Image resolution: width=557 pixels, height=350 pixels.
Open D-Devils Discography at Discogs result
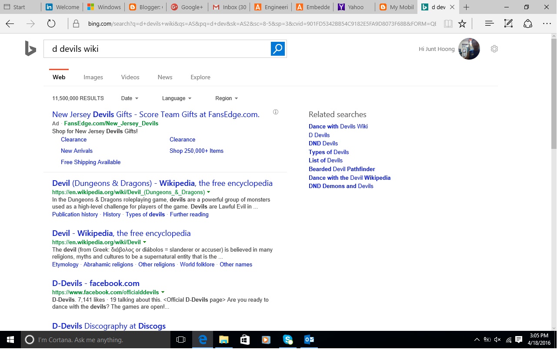click(x=109, y=326)
